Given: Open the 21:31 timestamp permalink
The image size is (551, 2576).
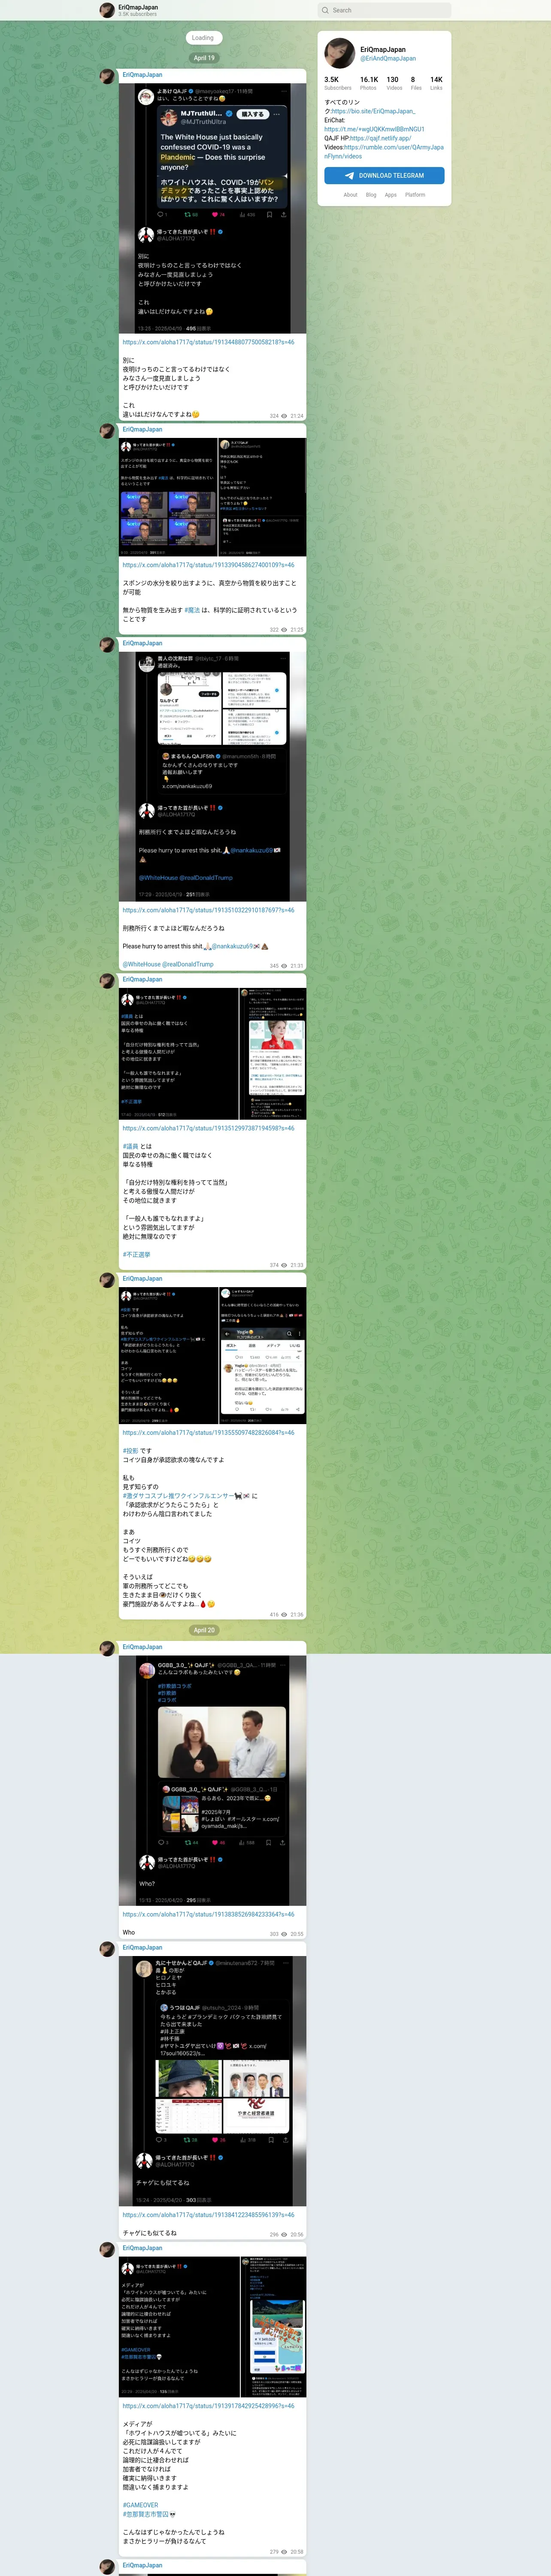Looking at the screenshot, I should 296,966.
